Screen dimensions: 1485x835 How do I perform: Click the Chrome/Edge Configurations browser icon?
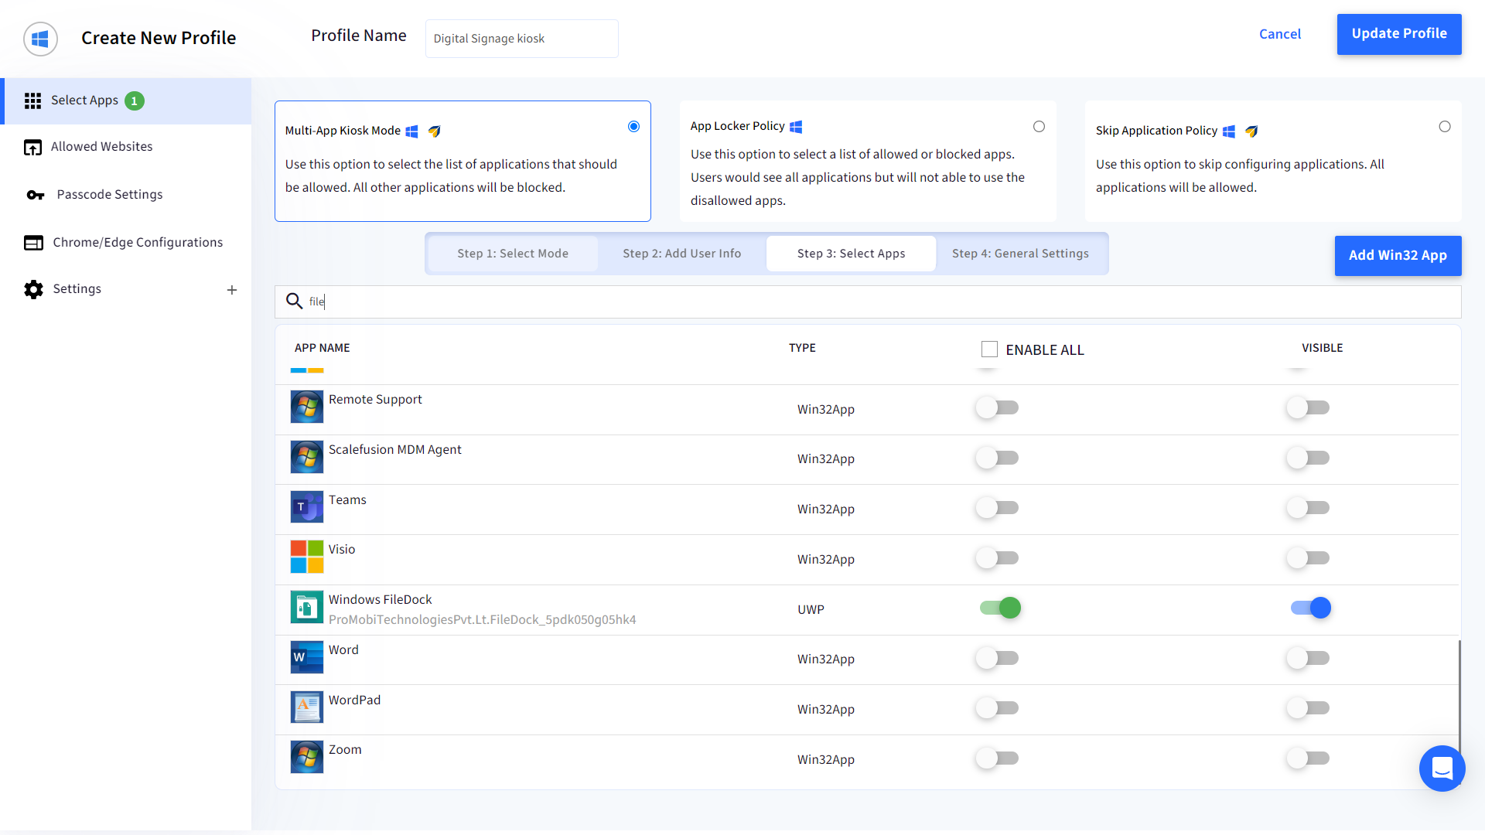point(33,243)
